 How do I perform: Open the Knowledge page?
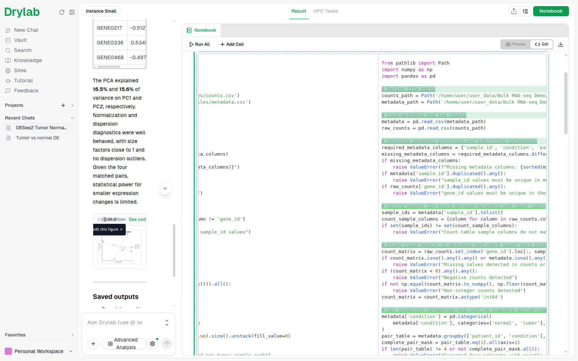click(x=28, y=60)
